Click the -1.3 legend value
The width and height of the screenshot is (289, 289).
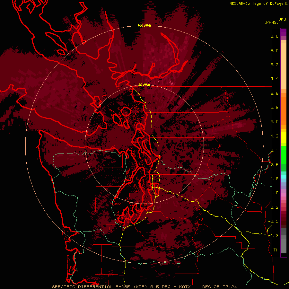pyautogui.click(x=273, y=236)
